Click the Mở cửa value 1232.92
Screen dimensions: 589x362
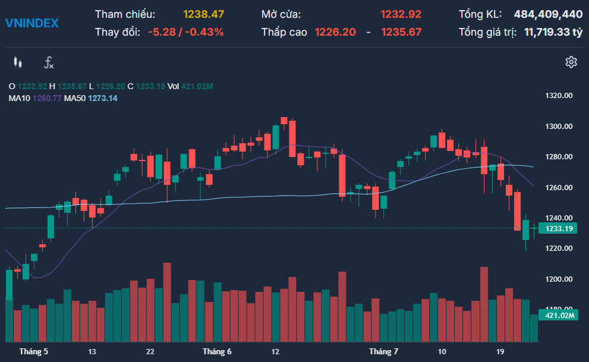(x=401, y=14)
